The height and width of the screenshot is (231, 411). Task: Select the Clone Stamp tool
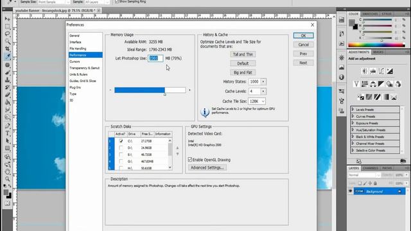(7, 80)
